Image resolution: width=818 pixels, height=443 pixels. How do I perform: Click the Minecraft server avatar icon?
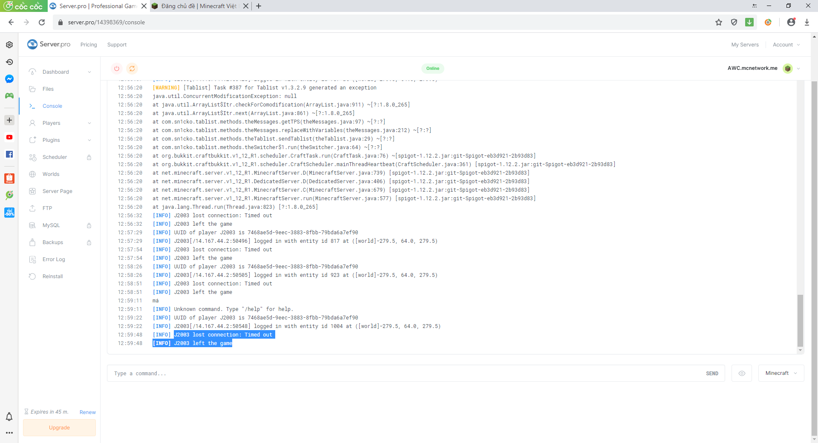point(788,68)
